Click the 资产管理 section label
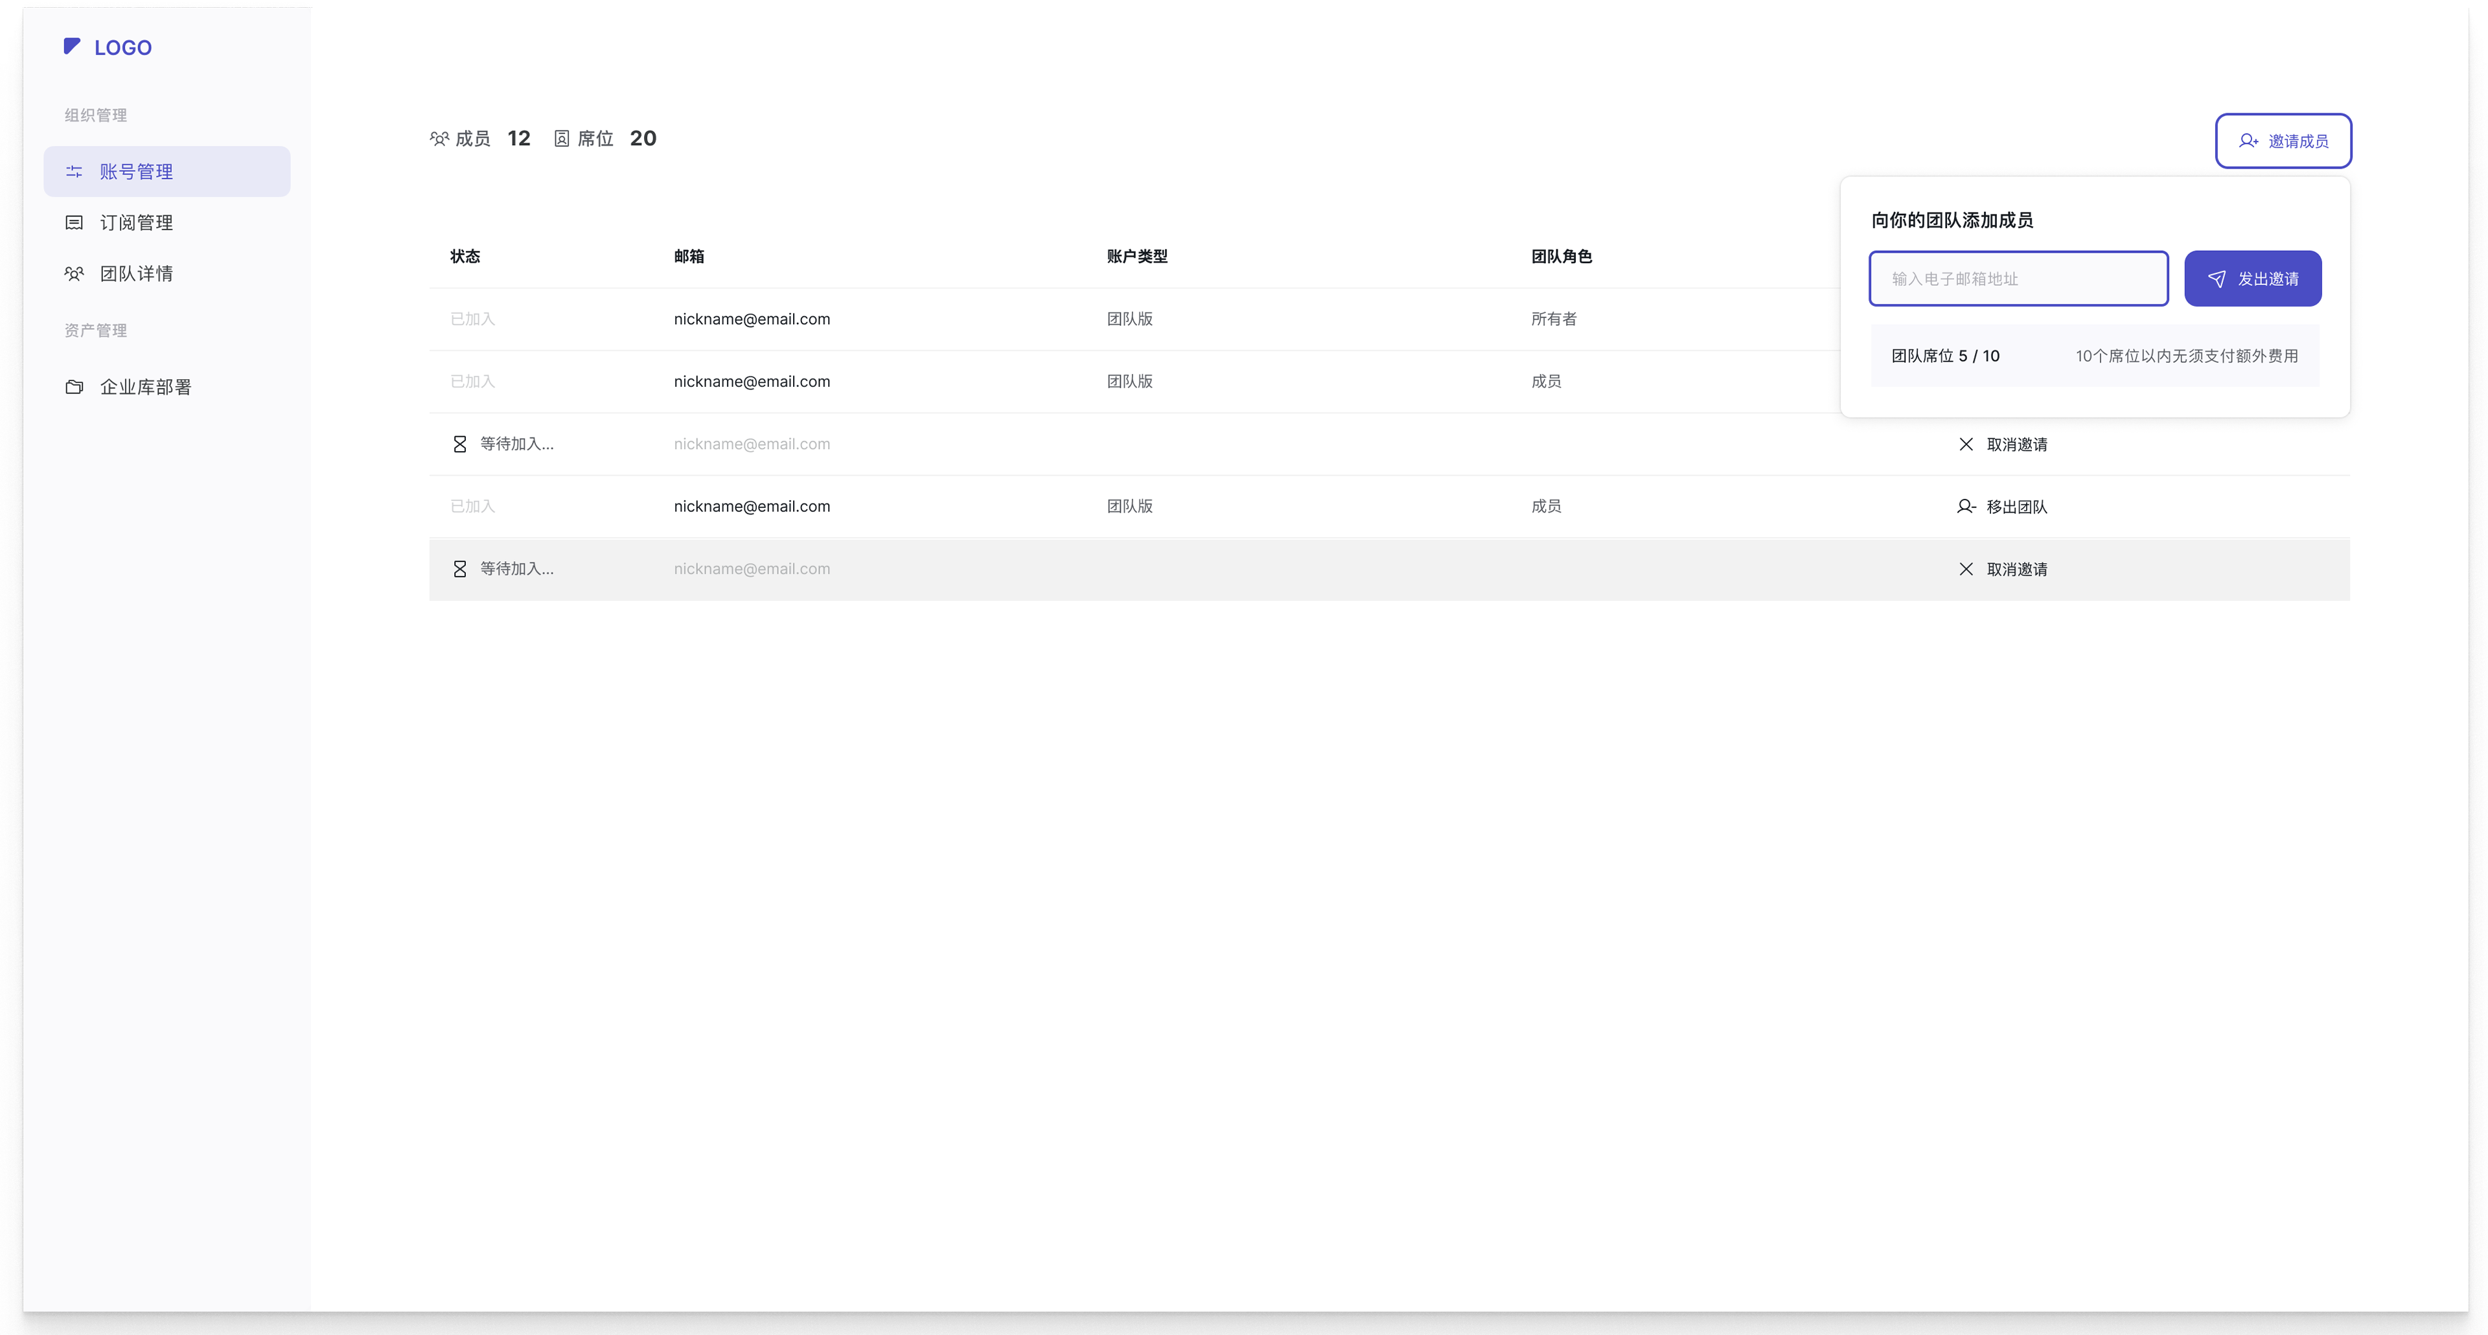This screenshot has width=2488, height=1335. tap(96, 331)
